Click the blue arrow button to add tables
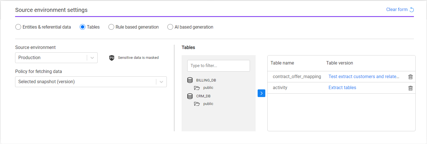This screenshot has height=144, width=427. coord(261,93)
